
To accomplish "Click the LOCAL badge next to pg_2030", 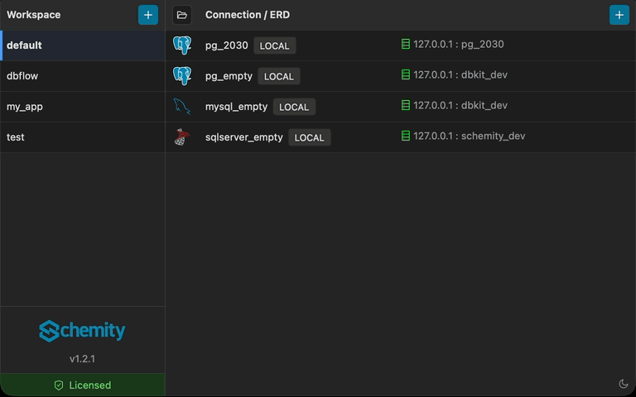I will pyautogui.click(x=275, y=46).
